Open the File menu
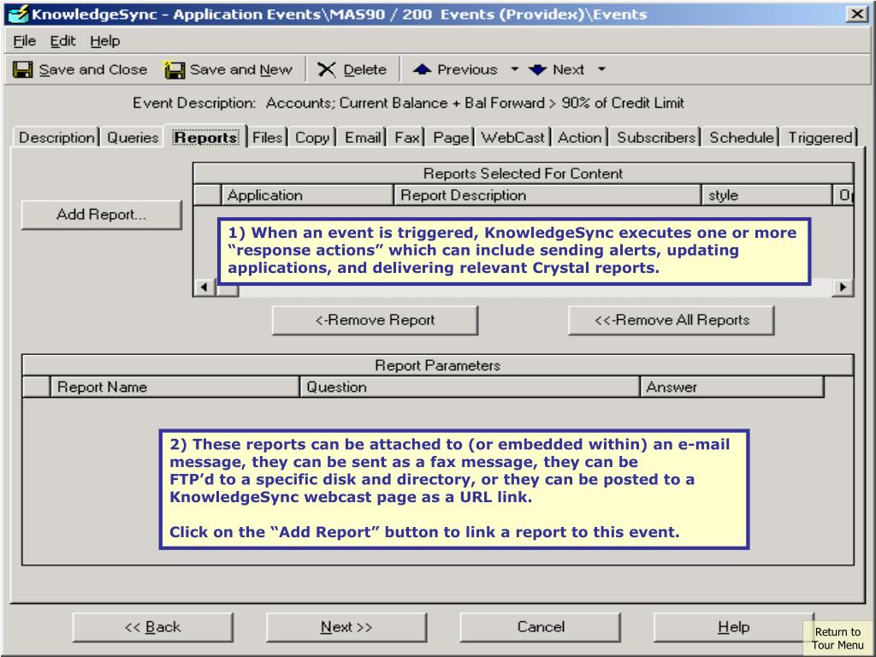Screen dimensions: 876x657 (24, 41)
